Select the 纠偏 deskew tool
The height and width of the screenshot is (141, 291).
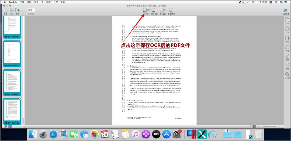(x=287, y=47)
